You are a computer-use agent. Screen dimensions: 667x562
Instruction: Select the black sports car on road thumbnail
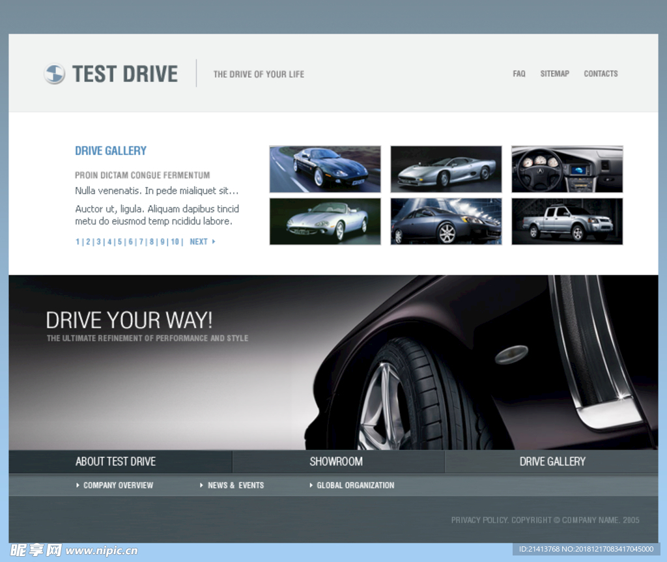(325, 169)
